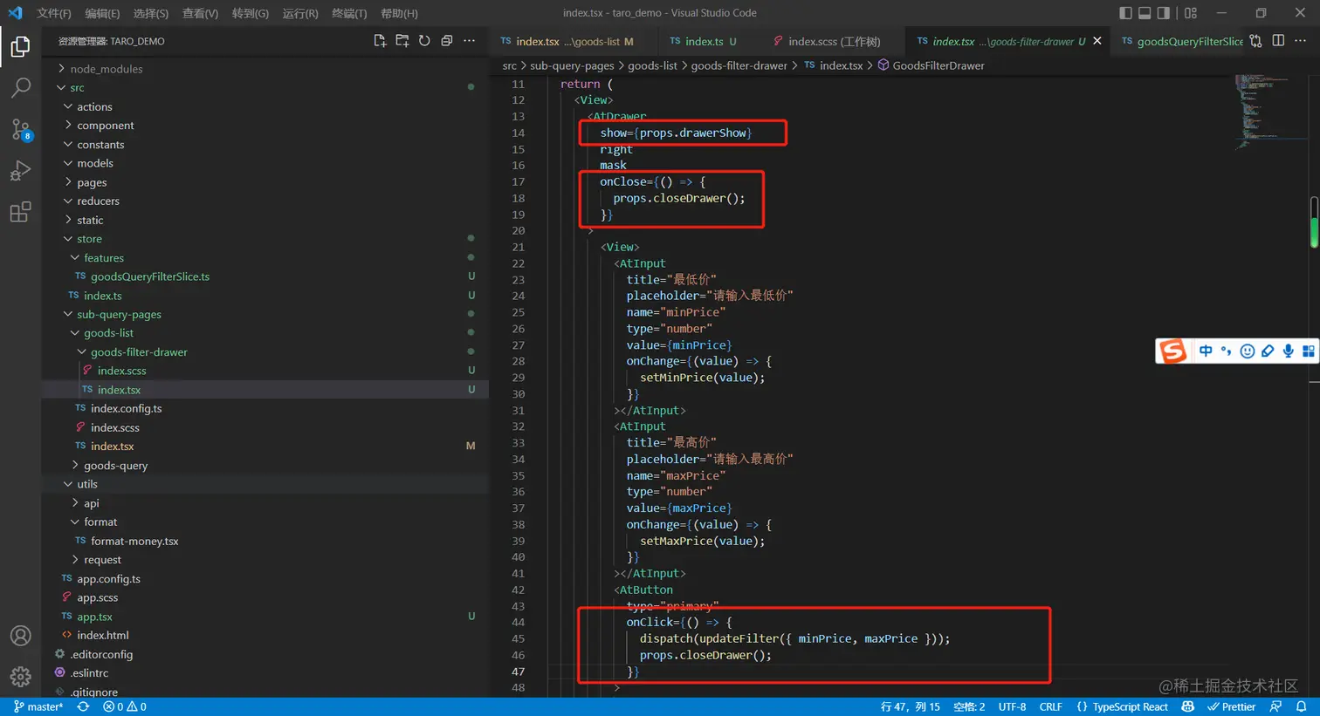Viewport: 1320px width, 716px height.
Task: Open the 查看(V) menu
Action: (200, 13)
